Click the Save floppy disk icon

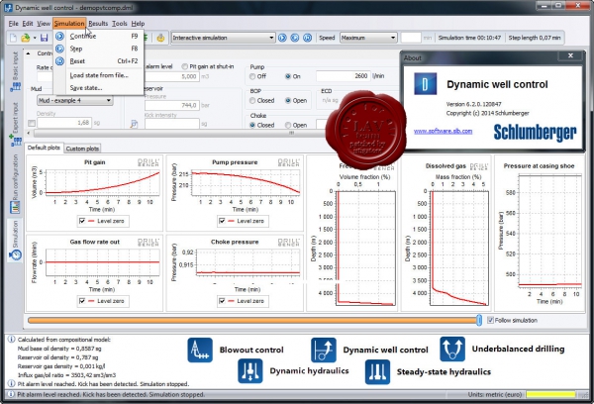click(44, 38)
